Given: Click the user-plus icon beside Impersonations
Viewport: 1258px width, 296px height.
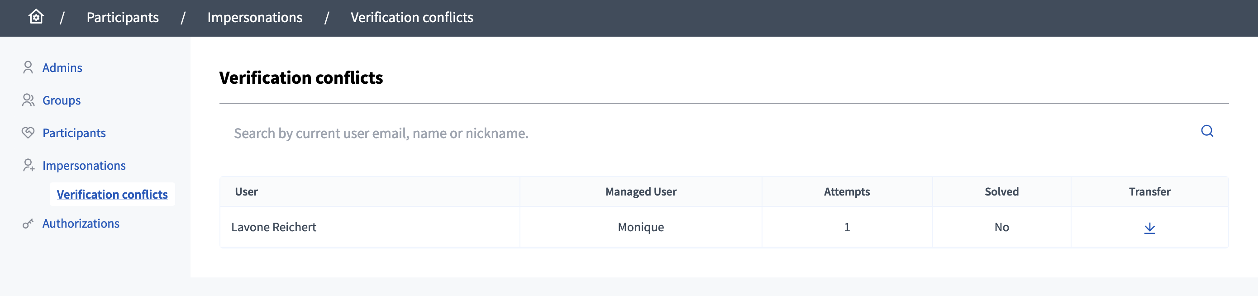Looking at the screenshot, I should 29,166.
